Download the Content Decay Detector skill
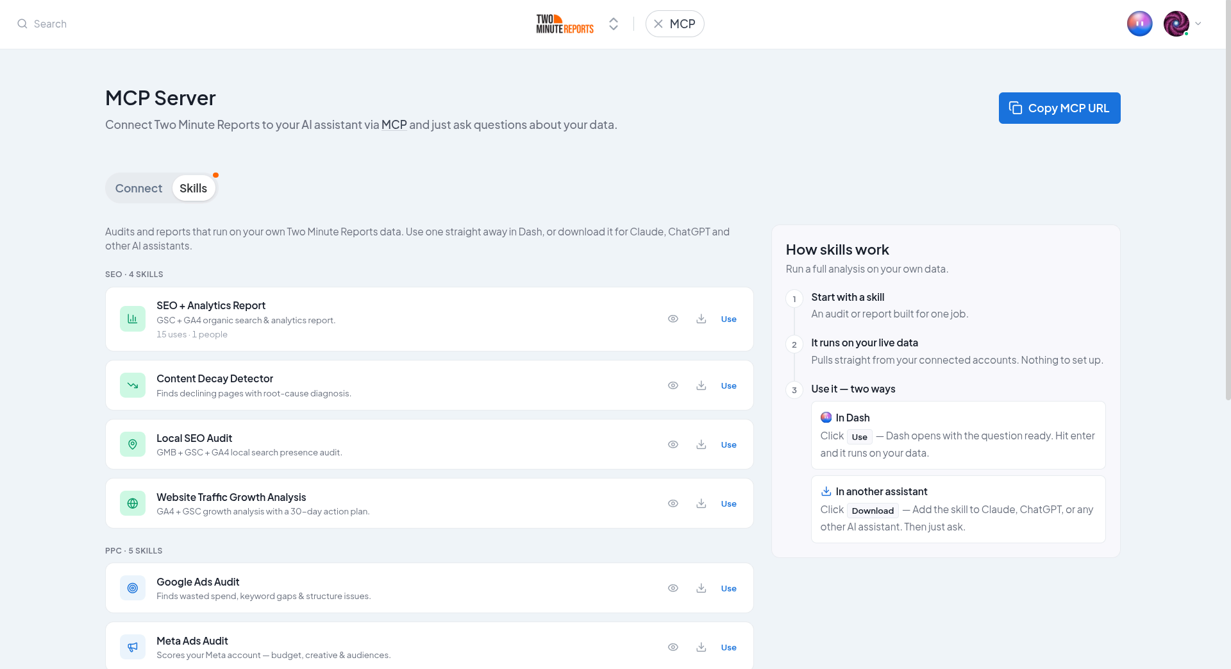The width and height of the screenshot is (1231, 669). tap(701, 385)
